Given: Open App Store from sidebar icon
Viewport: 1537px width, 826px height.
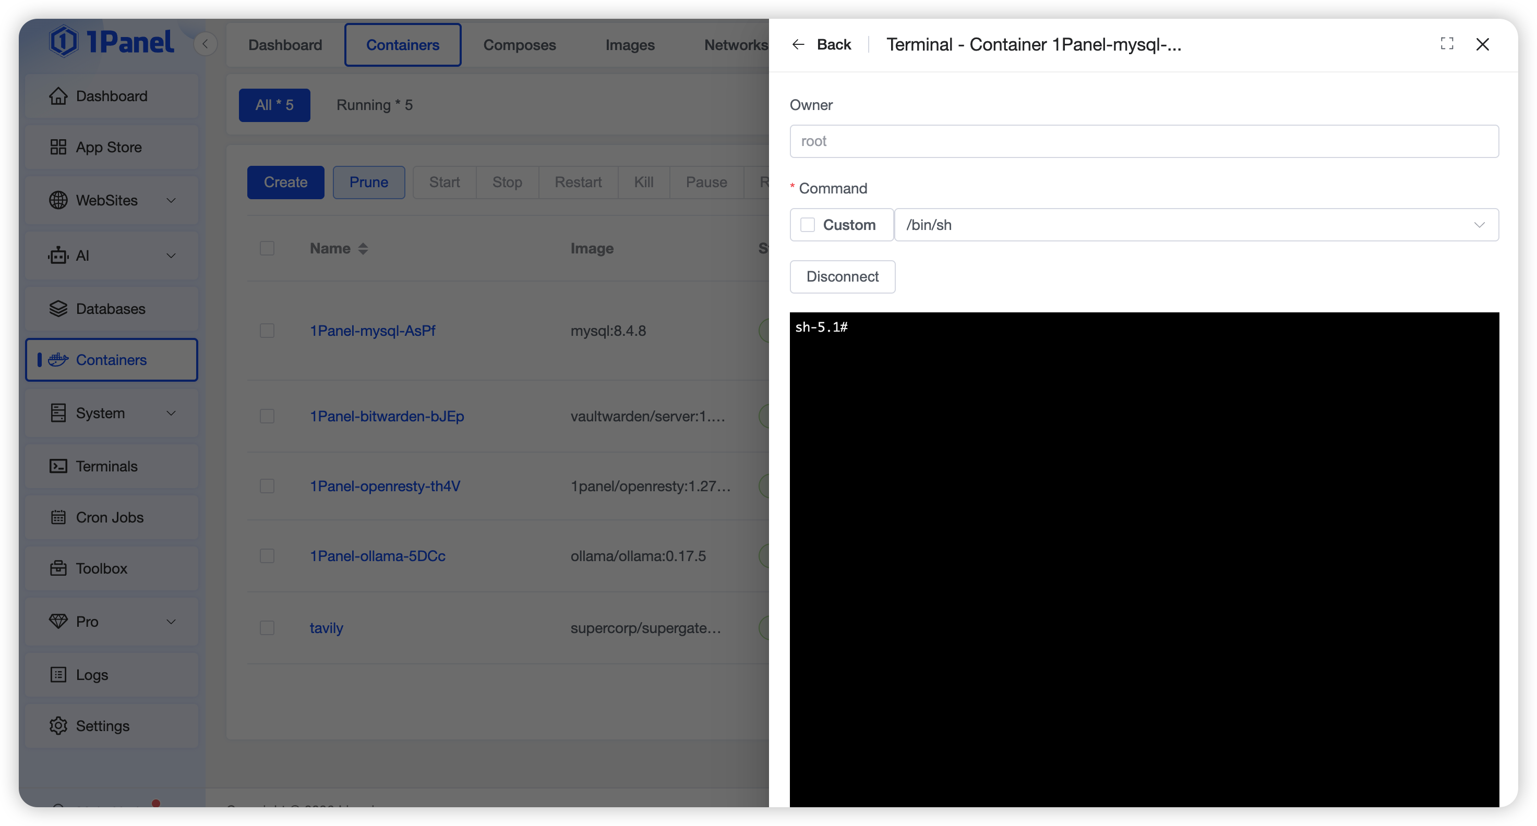Looking at the screenshot, I should [x=58, y=147].
